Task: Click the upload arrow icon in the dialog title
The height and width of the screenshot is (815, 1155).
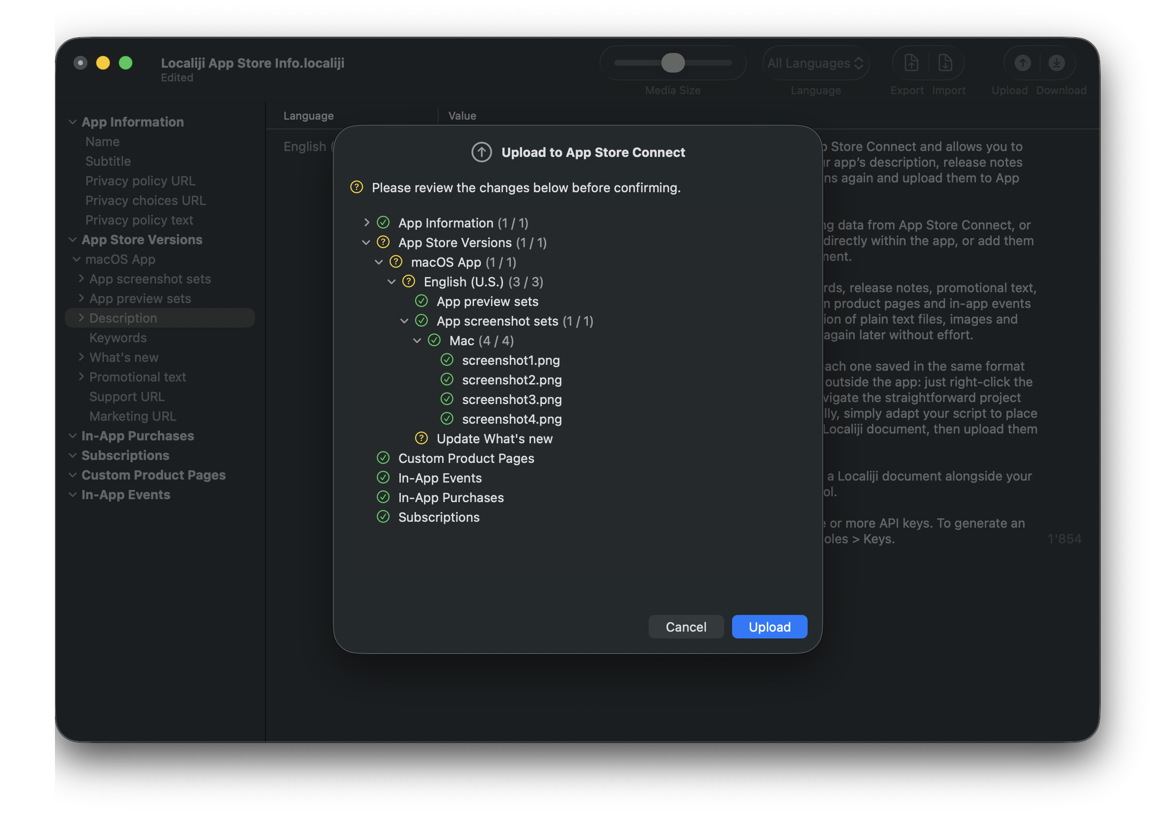Action: tap(481, 153)
